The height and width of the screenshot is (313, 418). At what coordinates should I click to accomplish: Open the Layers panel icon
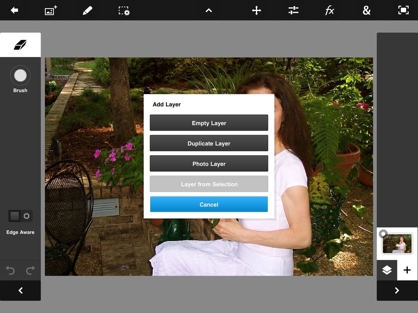point(387,270)
